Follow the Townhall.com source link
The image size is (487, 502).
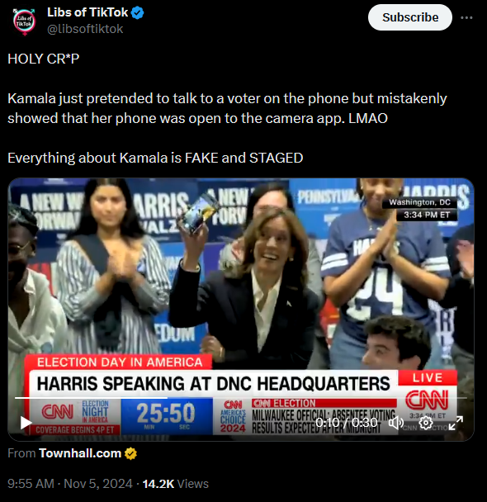[80, 453]
